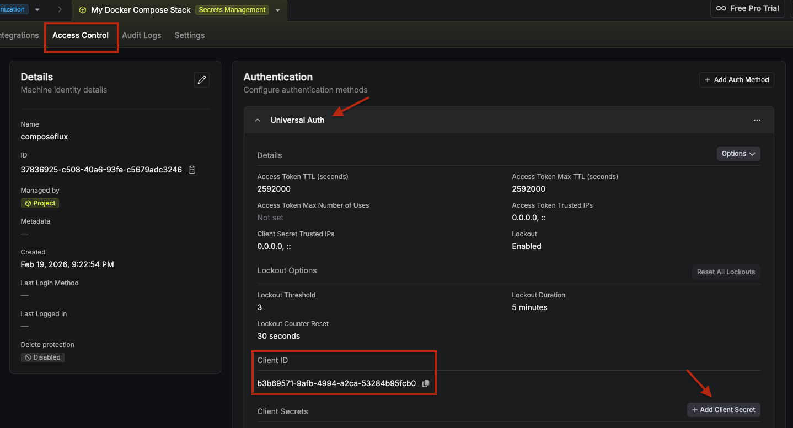The image size is (793, 428).
Task: Copy the machine identity ID
Action: pyautogui.click(x=192, y=170)
